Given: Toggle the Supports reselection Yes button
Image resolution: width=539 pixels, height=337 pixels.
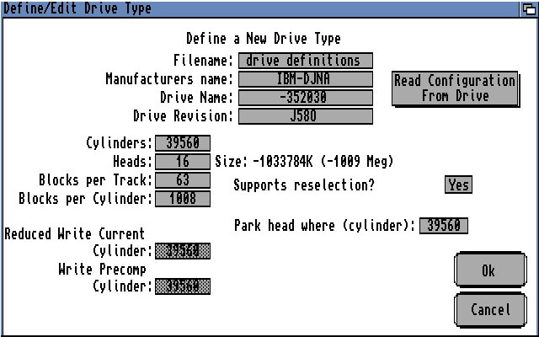Looking at the screenshot, I should (x=458, y=185).
